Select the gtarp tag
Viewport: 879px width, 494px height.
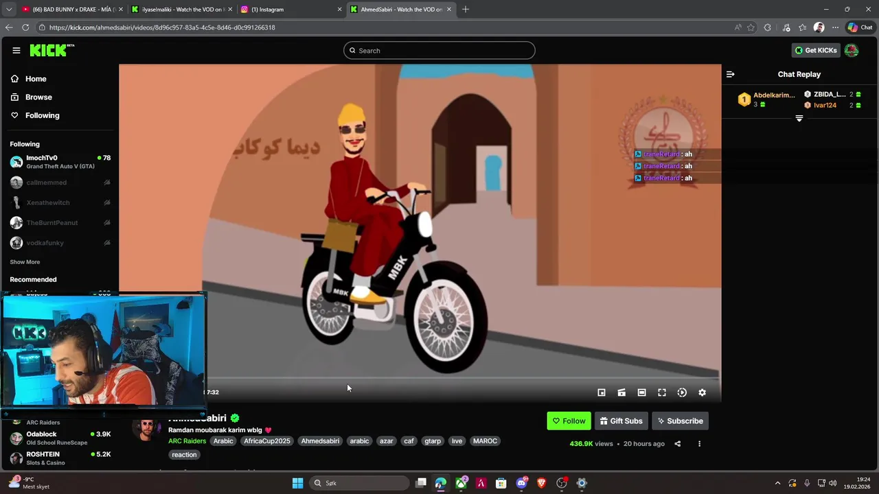(x=433, y=441)
